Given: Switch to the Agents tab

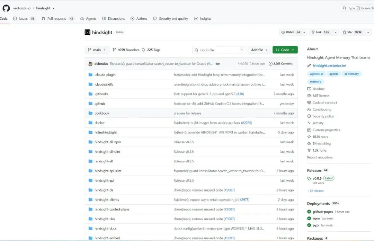Looking at the screenshot, I should (x=88, y=19).
